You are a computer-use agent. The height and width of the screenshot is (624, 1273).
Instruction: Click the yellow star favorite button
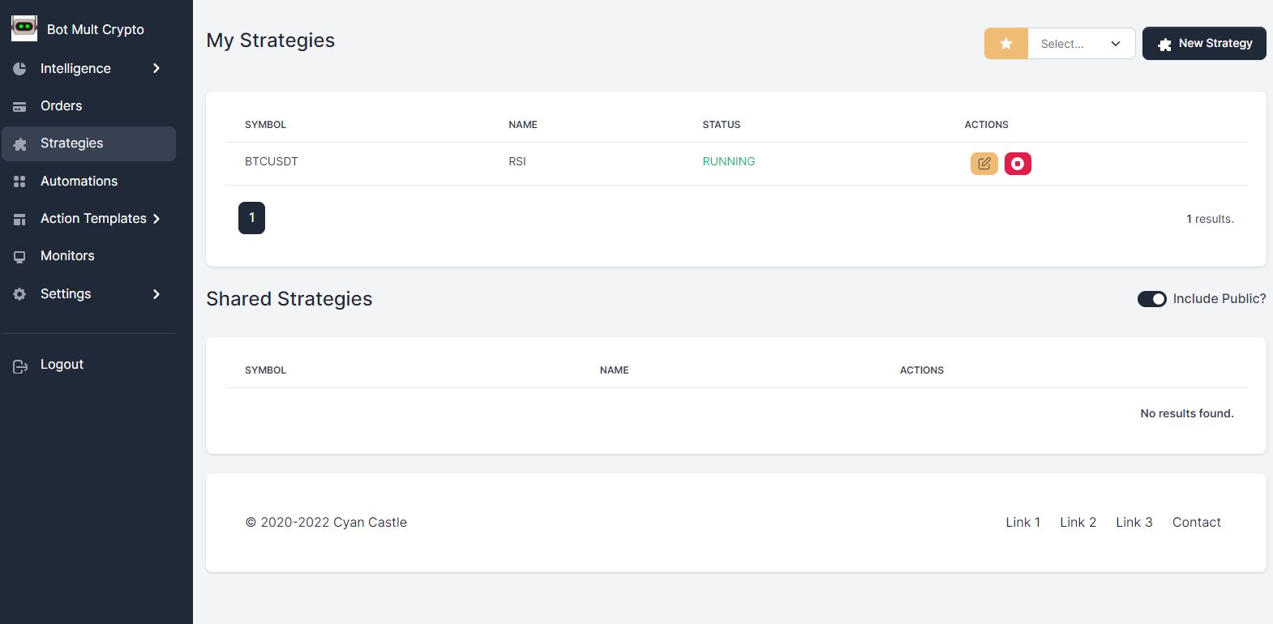pyautogui.click(x=1005, y=44)
